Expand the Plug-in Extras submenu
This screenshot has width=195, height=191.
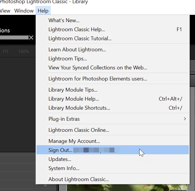click(x=113, y=119)
